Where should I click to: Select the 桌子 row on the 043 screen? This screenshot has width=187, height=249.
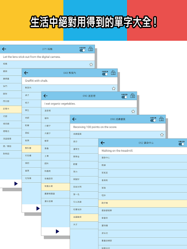tap(32, 95)
